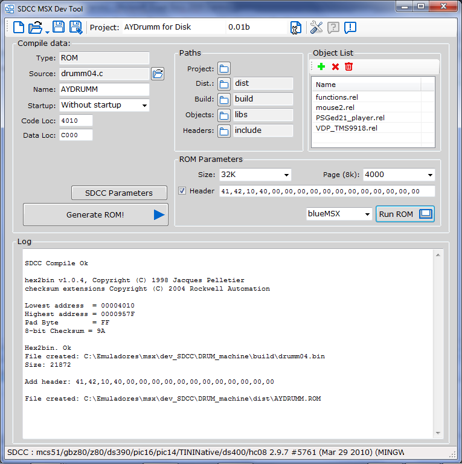Create a new project with the blank page icon

click(19, 27)
